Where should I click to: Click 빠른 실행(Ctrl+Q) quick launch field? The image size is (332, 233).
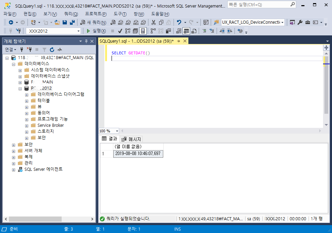(x=261, y=4)
